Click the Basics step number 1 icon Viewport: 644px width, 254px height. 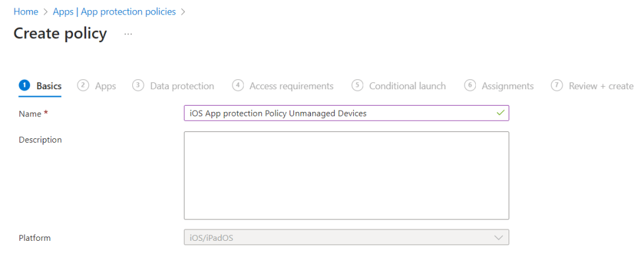[25, 86]
